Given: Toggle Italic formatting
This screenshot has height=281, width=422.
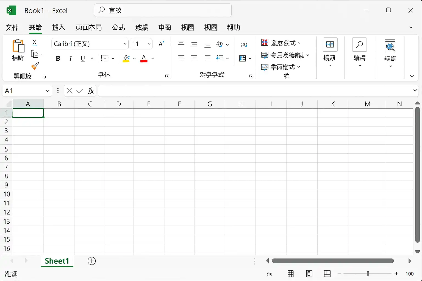Looking at the screenshot, I should tap(70, 58).
